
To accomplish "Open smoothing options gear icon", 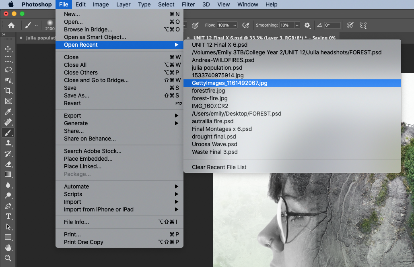I will pos(307,25).
